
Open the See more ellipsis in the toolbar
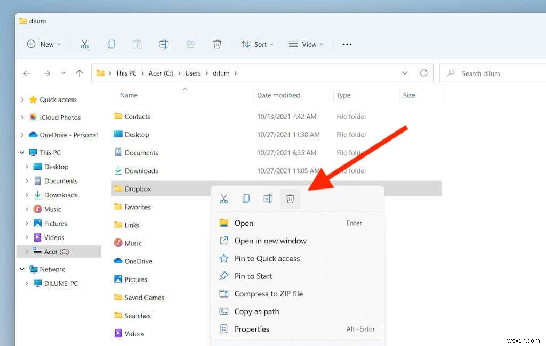pyautogui.click(x=347, y=44)
